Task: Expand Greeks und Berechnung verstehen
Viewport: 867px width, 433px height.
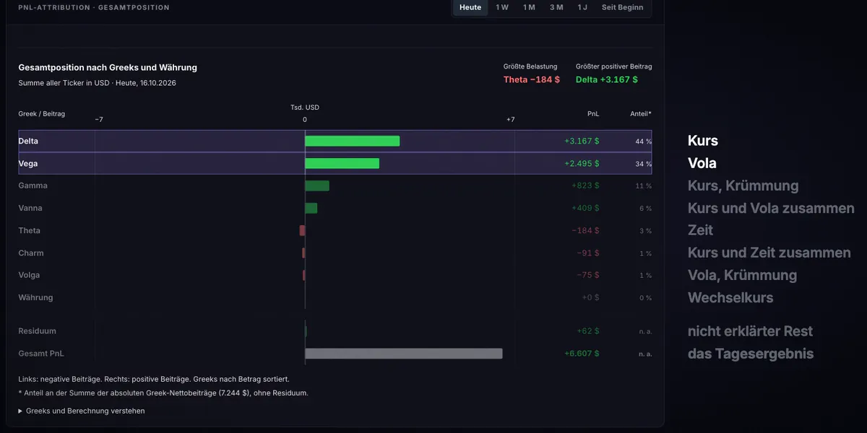Action: pos(82,411)
